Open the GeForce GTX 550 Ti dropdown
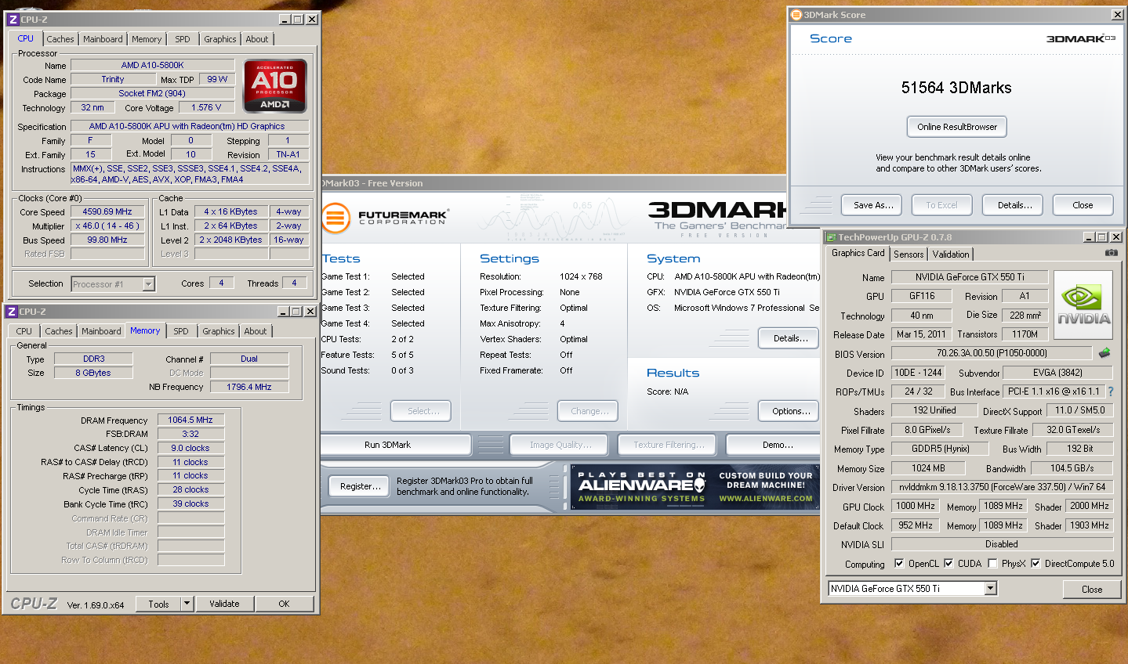 point(991,589)
